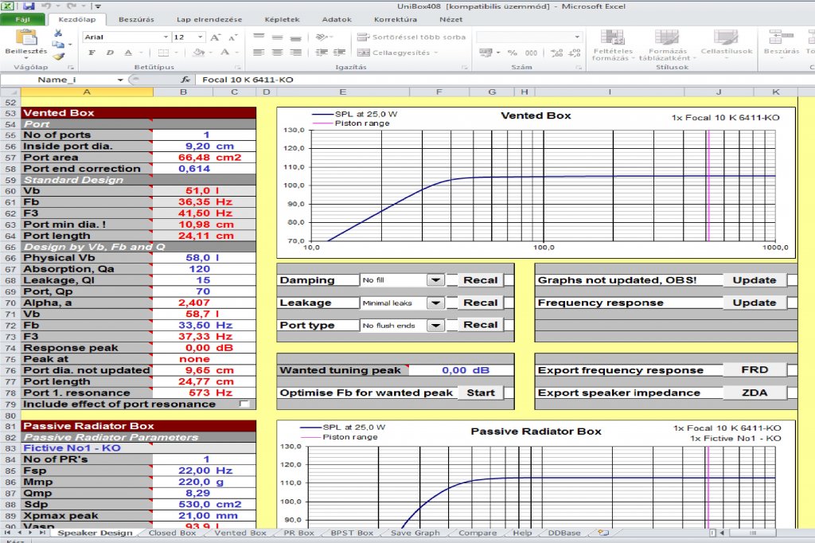This screenshot has height=543, width=815.
Task: Switch to the Képletek ribbon tab
Action: [x=283, y=19]
